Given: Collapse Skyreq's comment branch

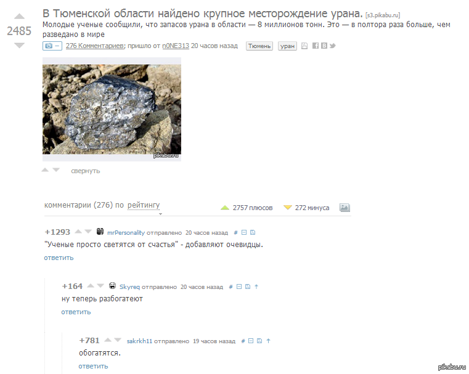Looking at the screenshot, I should click(239, 287).
